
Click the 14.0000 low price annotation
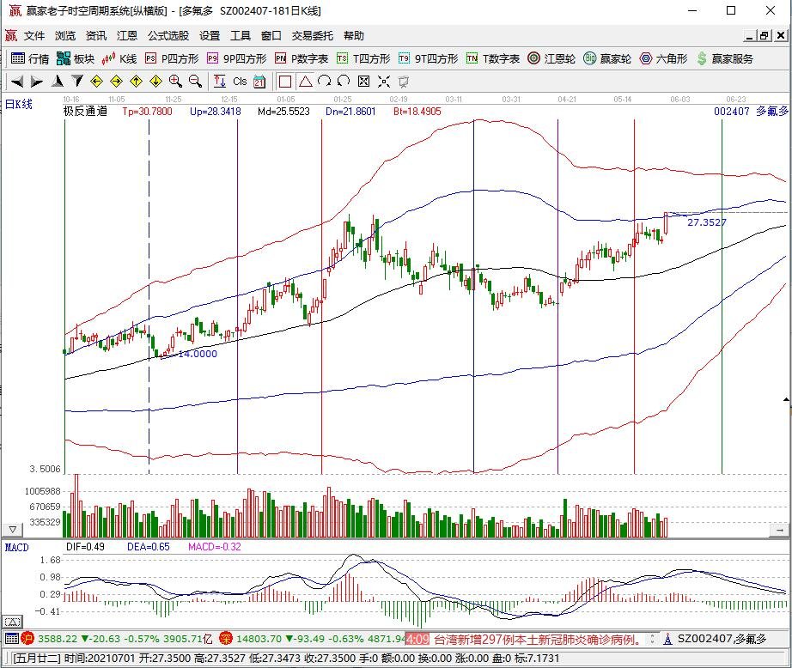[x=198, y=354]
